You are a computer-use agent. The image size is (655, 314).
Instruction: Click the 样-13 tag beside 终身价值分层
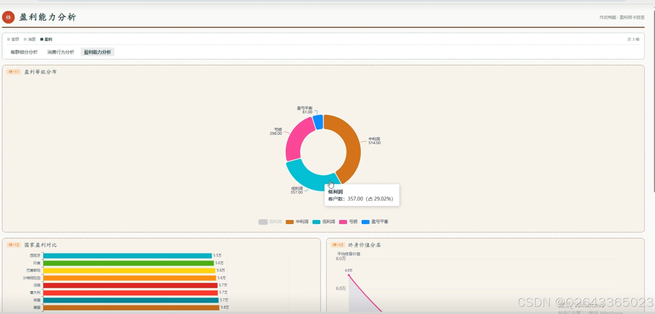[338, 245]
